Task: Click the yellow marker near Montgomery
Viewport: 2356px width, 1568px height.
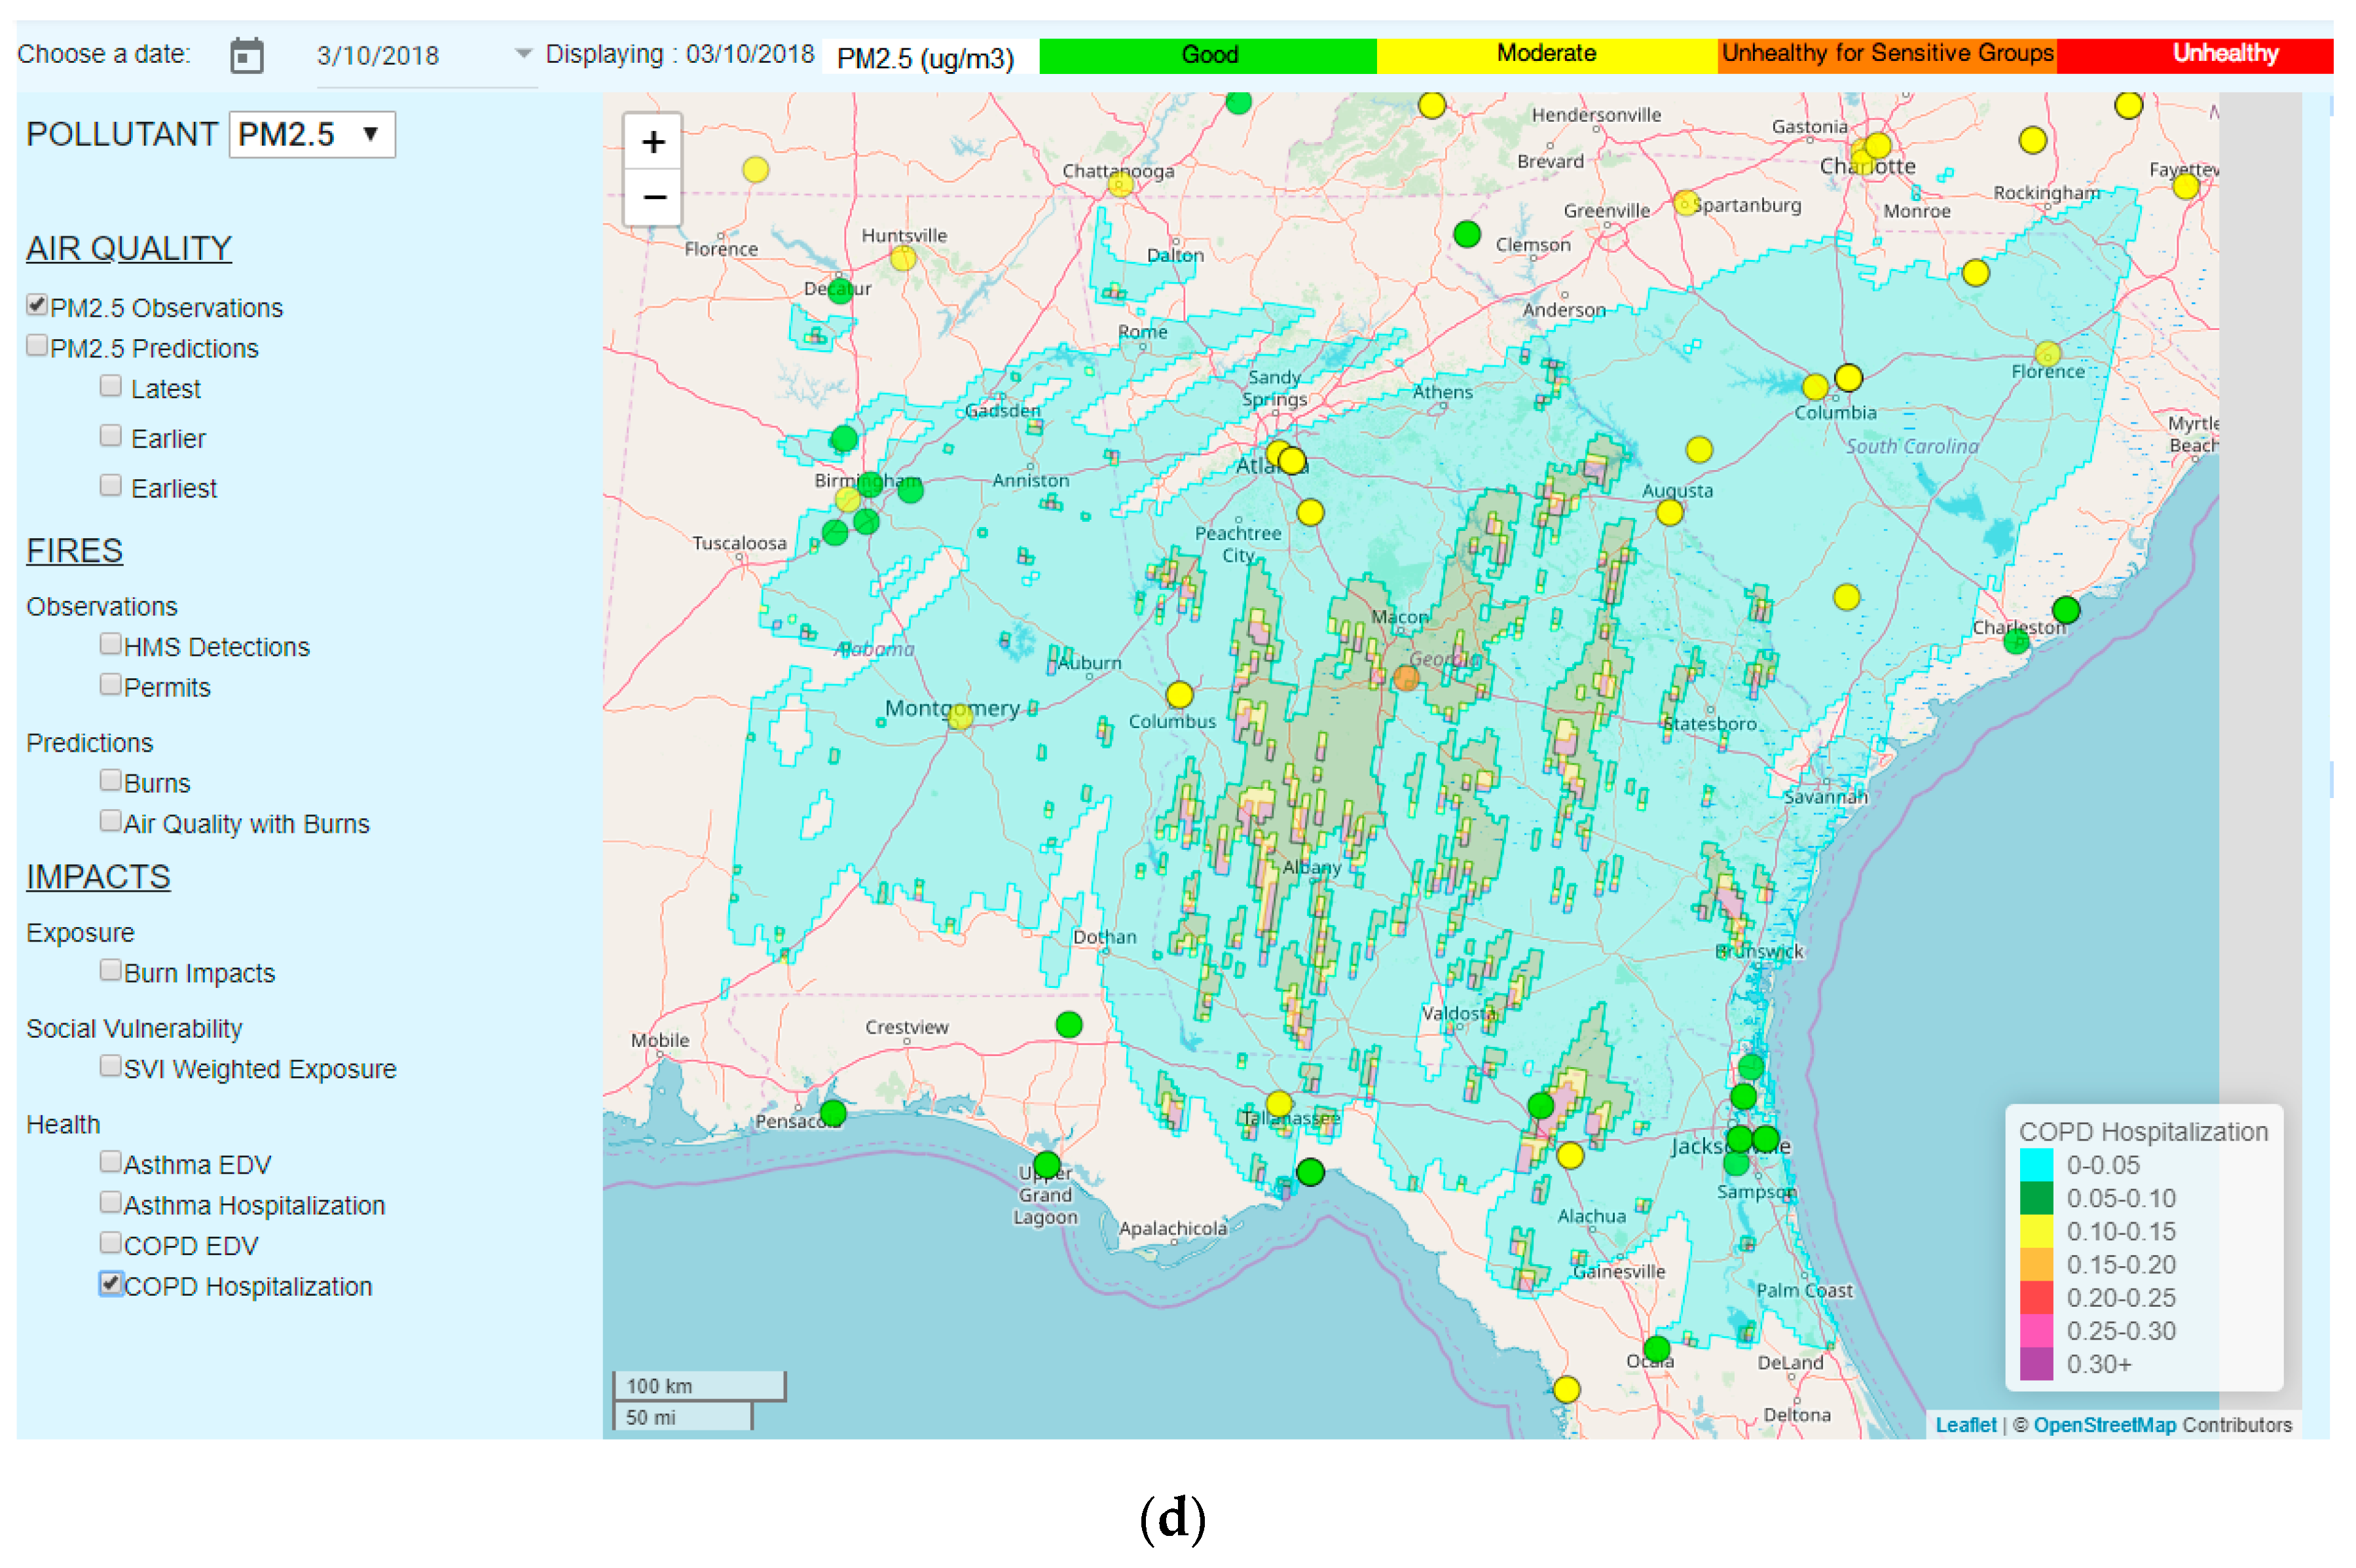Action: point(960,716)
